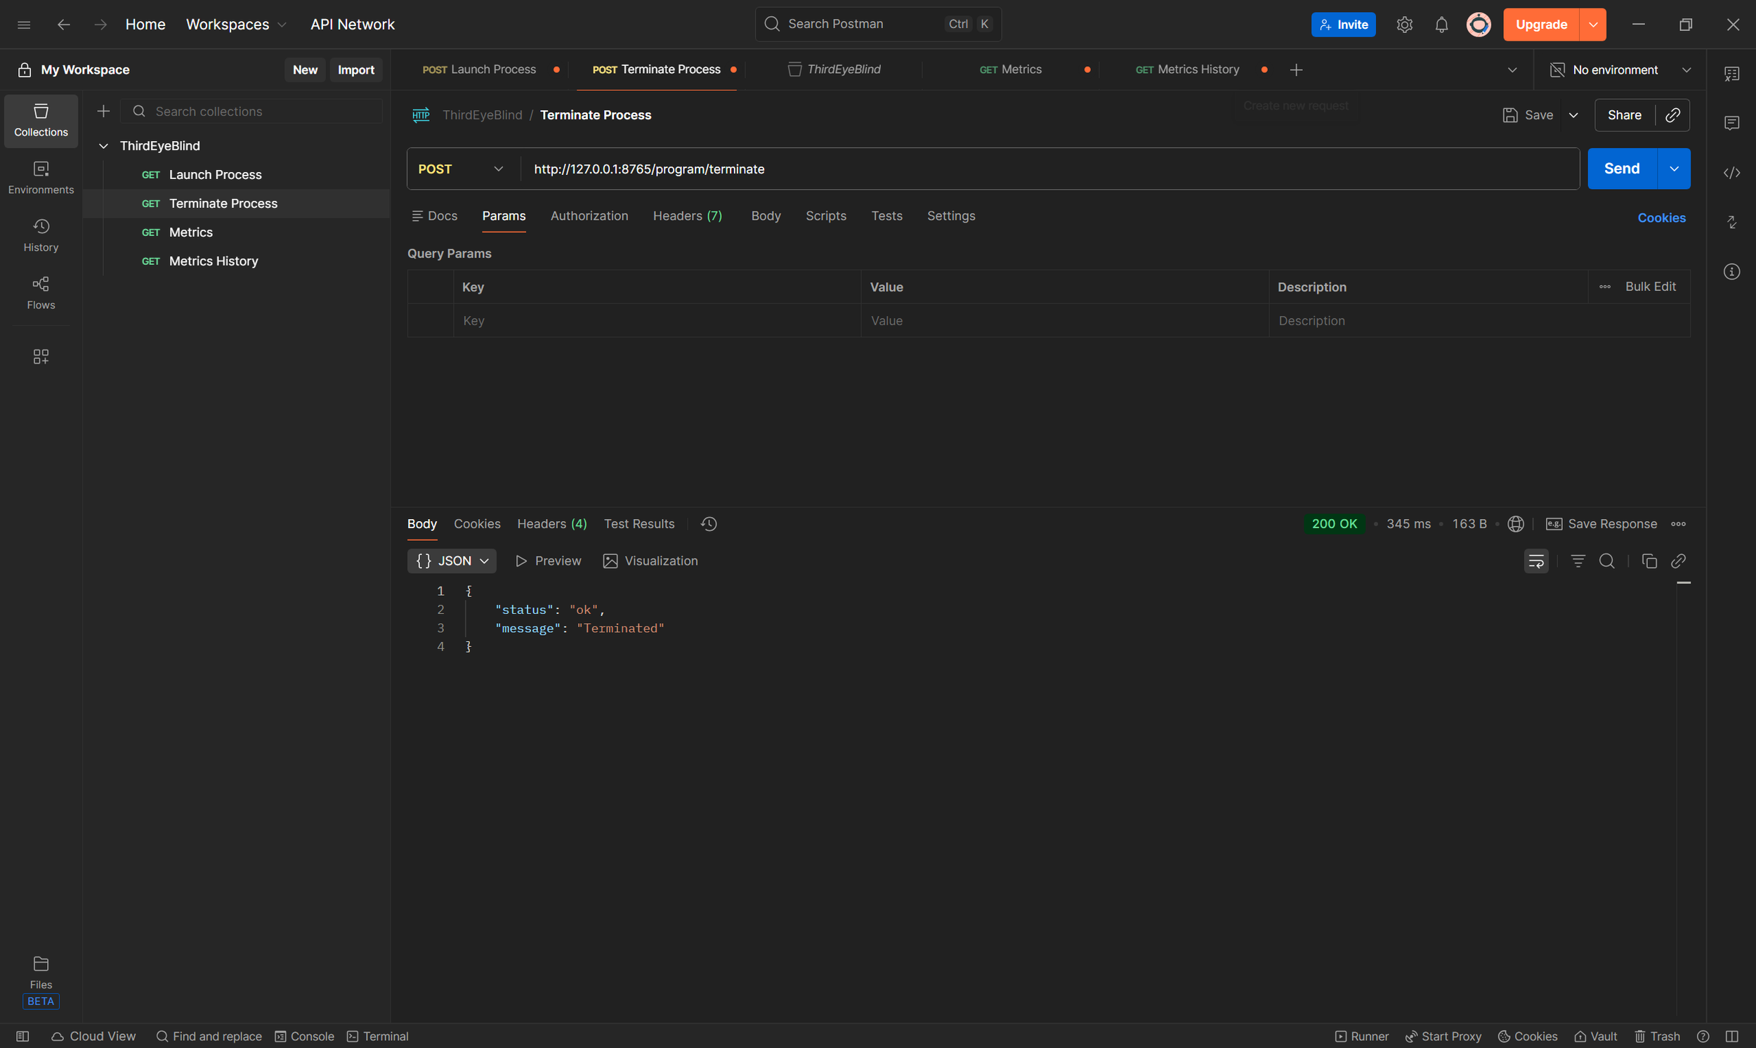Click the notifications bell icon

1441,25
